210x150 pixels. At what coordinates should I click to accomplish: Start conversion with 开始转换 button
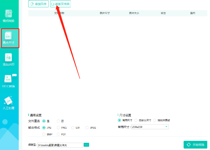pyautogui.click(x=195, y=145)
